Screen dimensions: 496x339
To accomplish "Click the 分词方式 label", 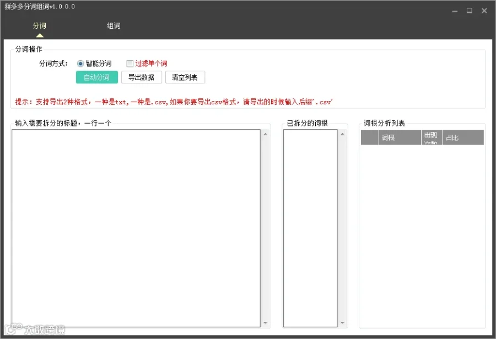I will 53,63.
